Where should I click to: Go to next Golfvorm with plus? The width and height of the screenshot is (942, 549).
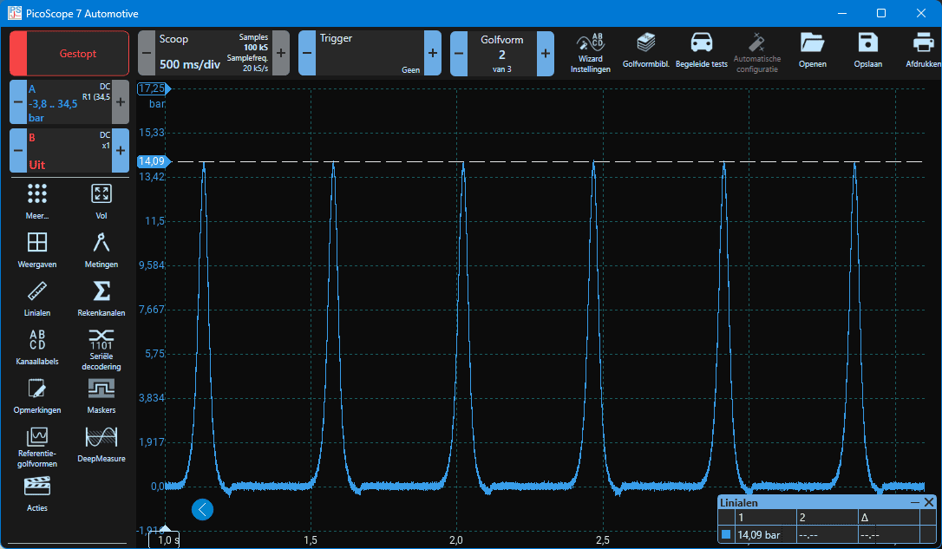coord(546,53)
